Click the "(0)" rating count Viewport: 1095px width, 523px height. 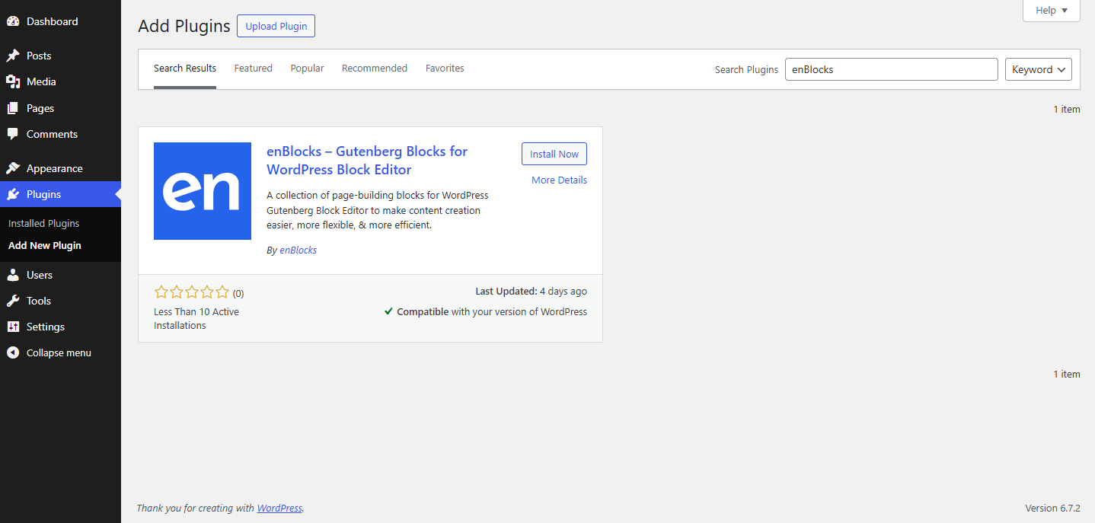[238, 293]
